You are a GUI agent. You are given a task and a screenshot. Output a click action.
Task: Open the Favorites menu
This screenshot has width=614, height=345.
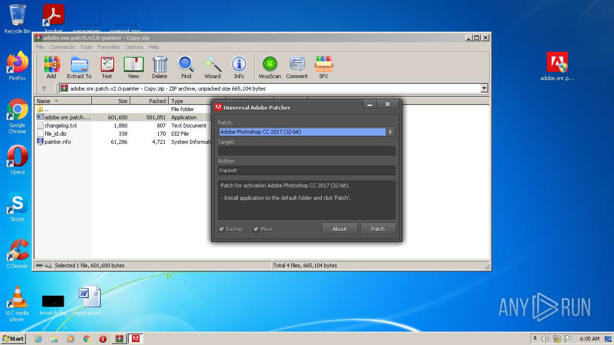(x=109, y=47)
